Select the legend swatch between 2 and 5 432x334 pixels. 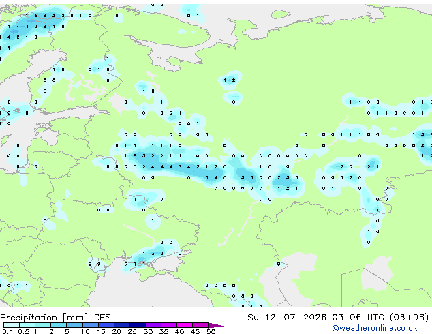(x=59, y=325)
